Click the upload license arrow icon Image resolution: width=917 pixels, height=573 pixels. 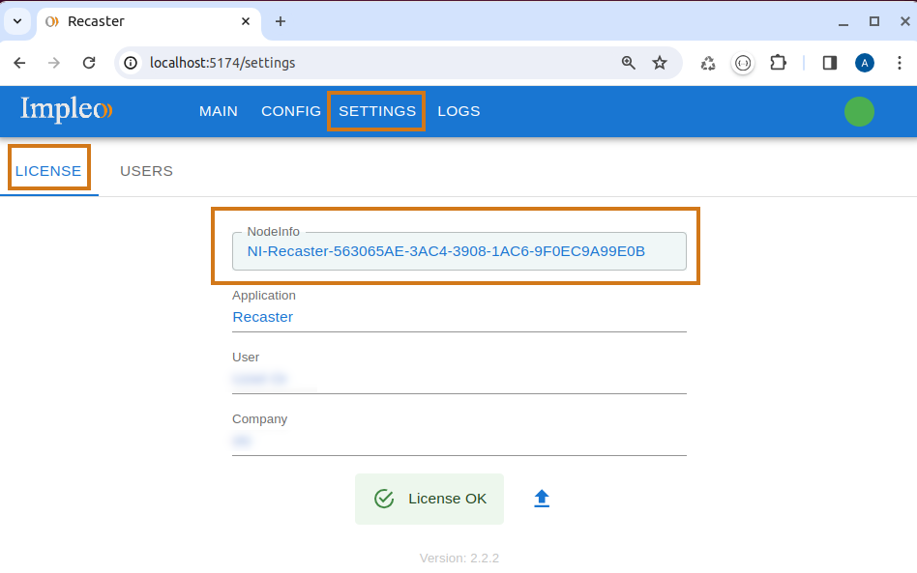542,499
